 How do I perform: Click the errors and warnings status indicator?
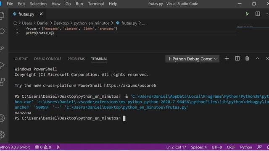pos(43,147)
